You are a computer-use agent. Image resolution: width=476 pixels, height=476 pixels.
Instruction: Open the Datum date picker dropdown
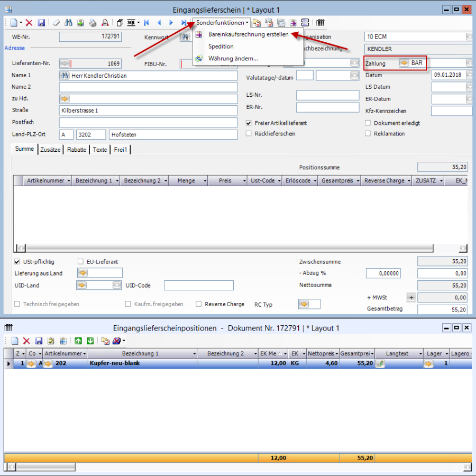click(469, 75)
